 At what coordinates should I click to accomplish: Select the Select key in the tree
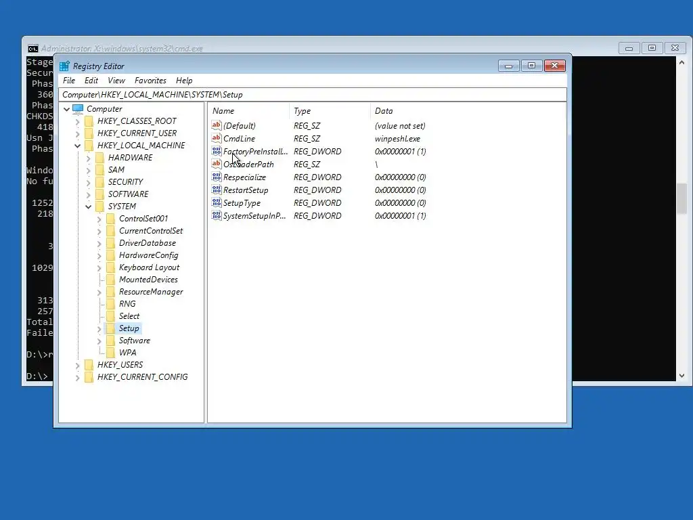tap(129, 316)
